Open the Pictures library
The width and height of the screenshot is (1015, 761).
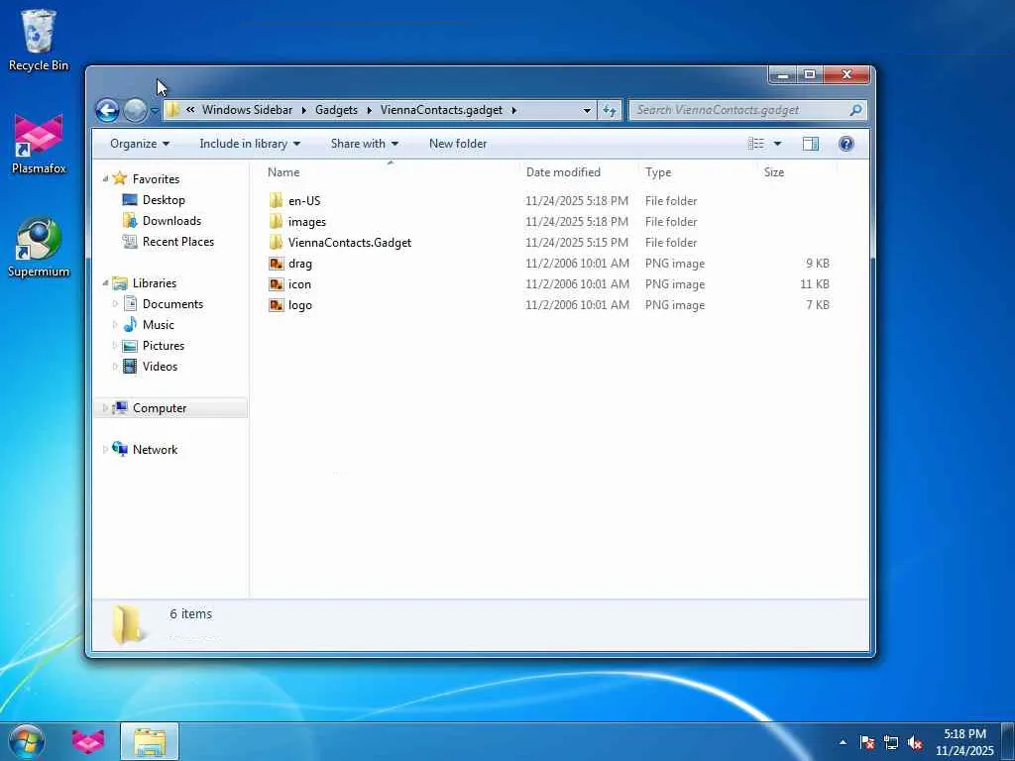tap(164, 346)
